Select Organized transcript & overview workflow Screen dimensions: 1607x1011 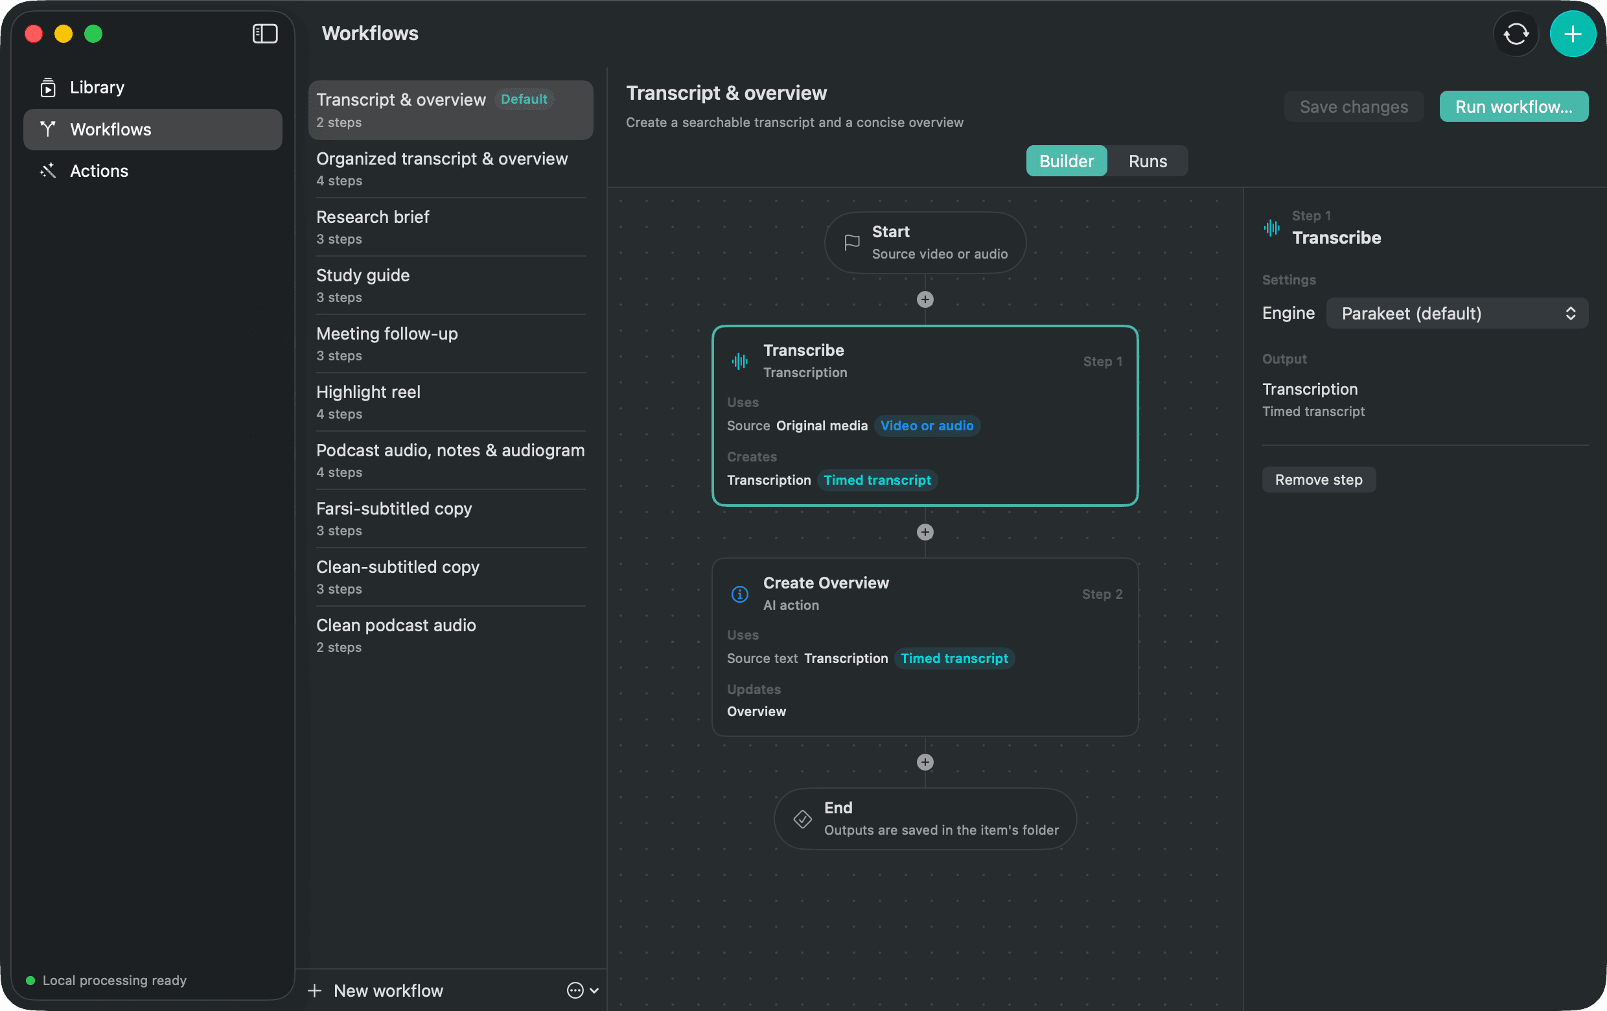click(450, 169)
